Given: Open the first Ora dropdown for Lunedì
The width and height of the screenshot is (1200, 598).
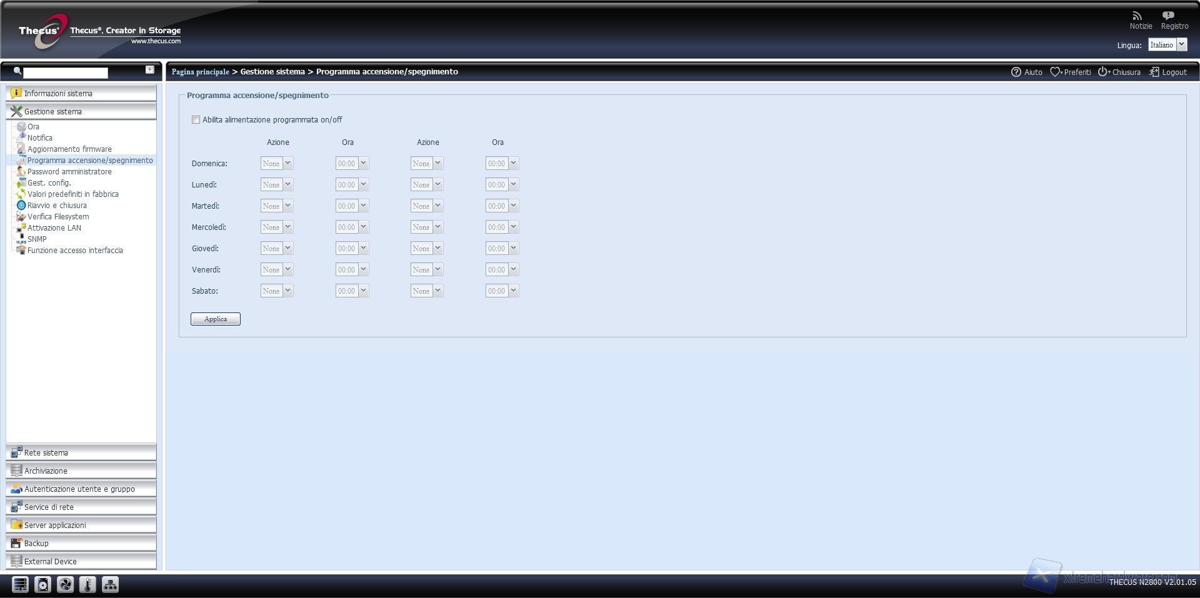Looking at the screenshot, I should (352, 185).
